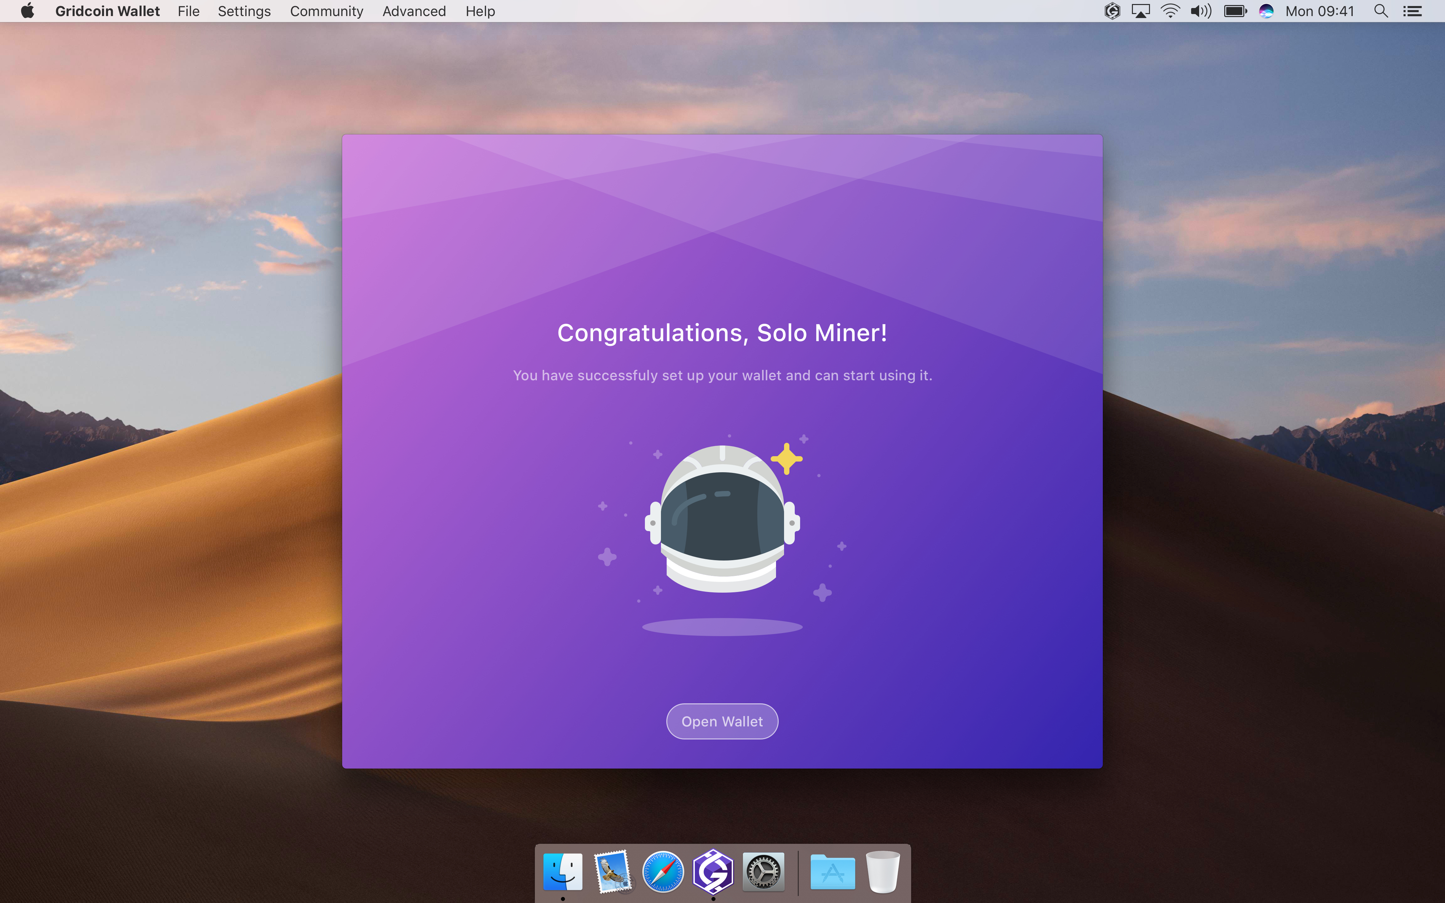The width and height of the screenshot is (1445, 903).
Task: Open the volume control in menu bar
Action: tap(1201, 11)
